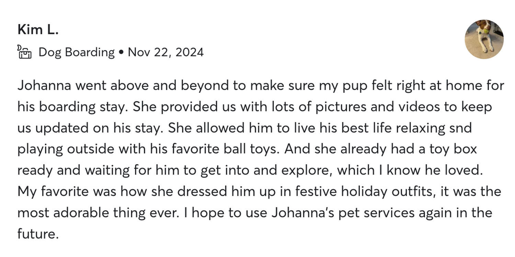The image size is (515, 257).
Task: Select the Dog Boarding service label
Action: (77, 52)
